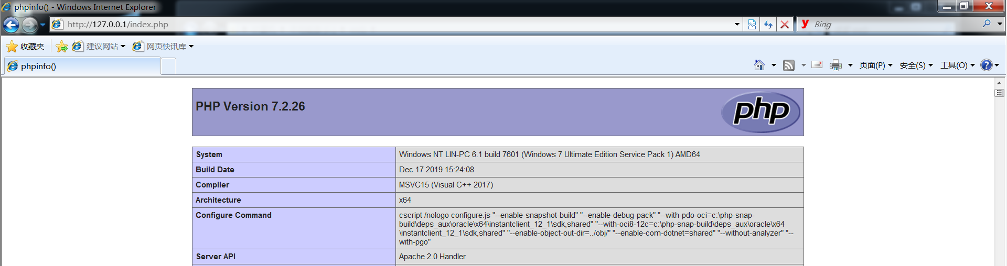This screenshot has height=266, width=1007.
Task: Click the Windows NT LIN-PC system value
Action: (x=549, y=154)
